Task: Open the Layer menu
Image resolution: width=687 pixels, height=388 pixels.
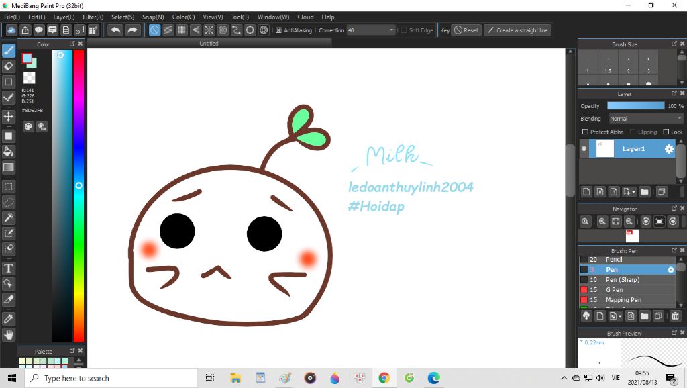Action: coord(64,17)
